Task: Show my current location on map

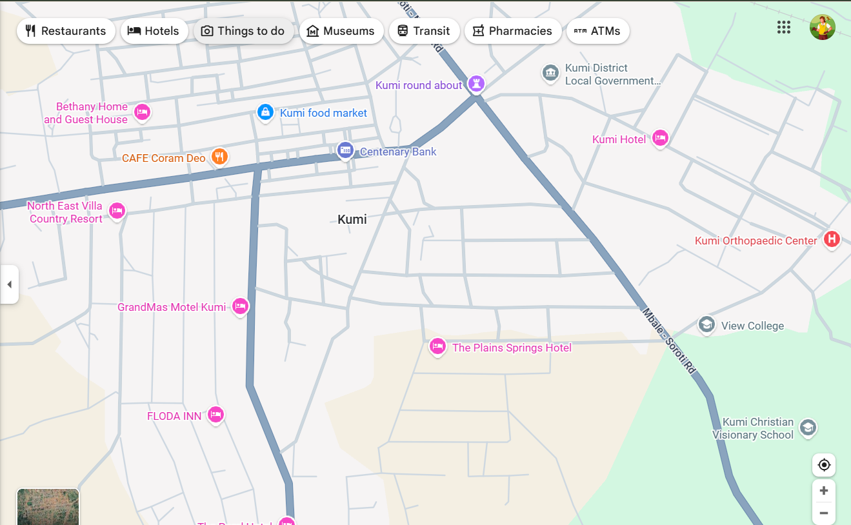Action: [823, 464]
